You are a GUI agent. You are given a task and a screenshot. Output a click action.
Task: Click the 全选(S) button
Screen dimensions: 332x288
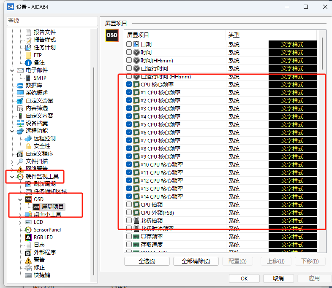pyautogui.click(x=147, y=261)
